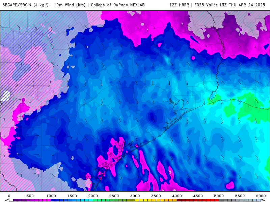This screenshot has width=270, height=202.
Task: Pick the color bar segment directly below 2000
Action: [x=95, y=200]
